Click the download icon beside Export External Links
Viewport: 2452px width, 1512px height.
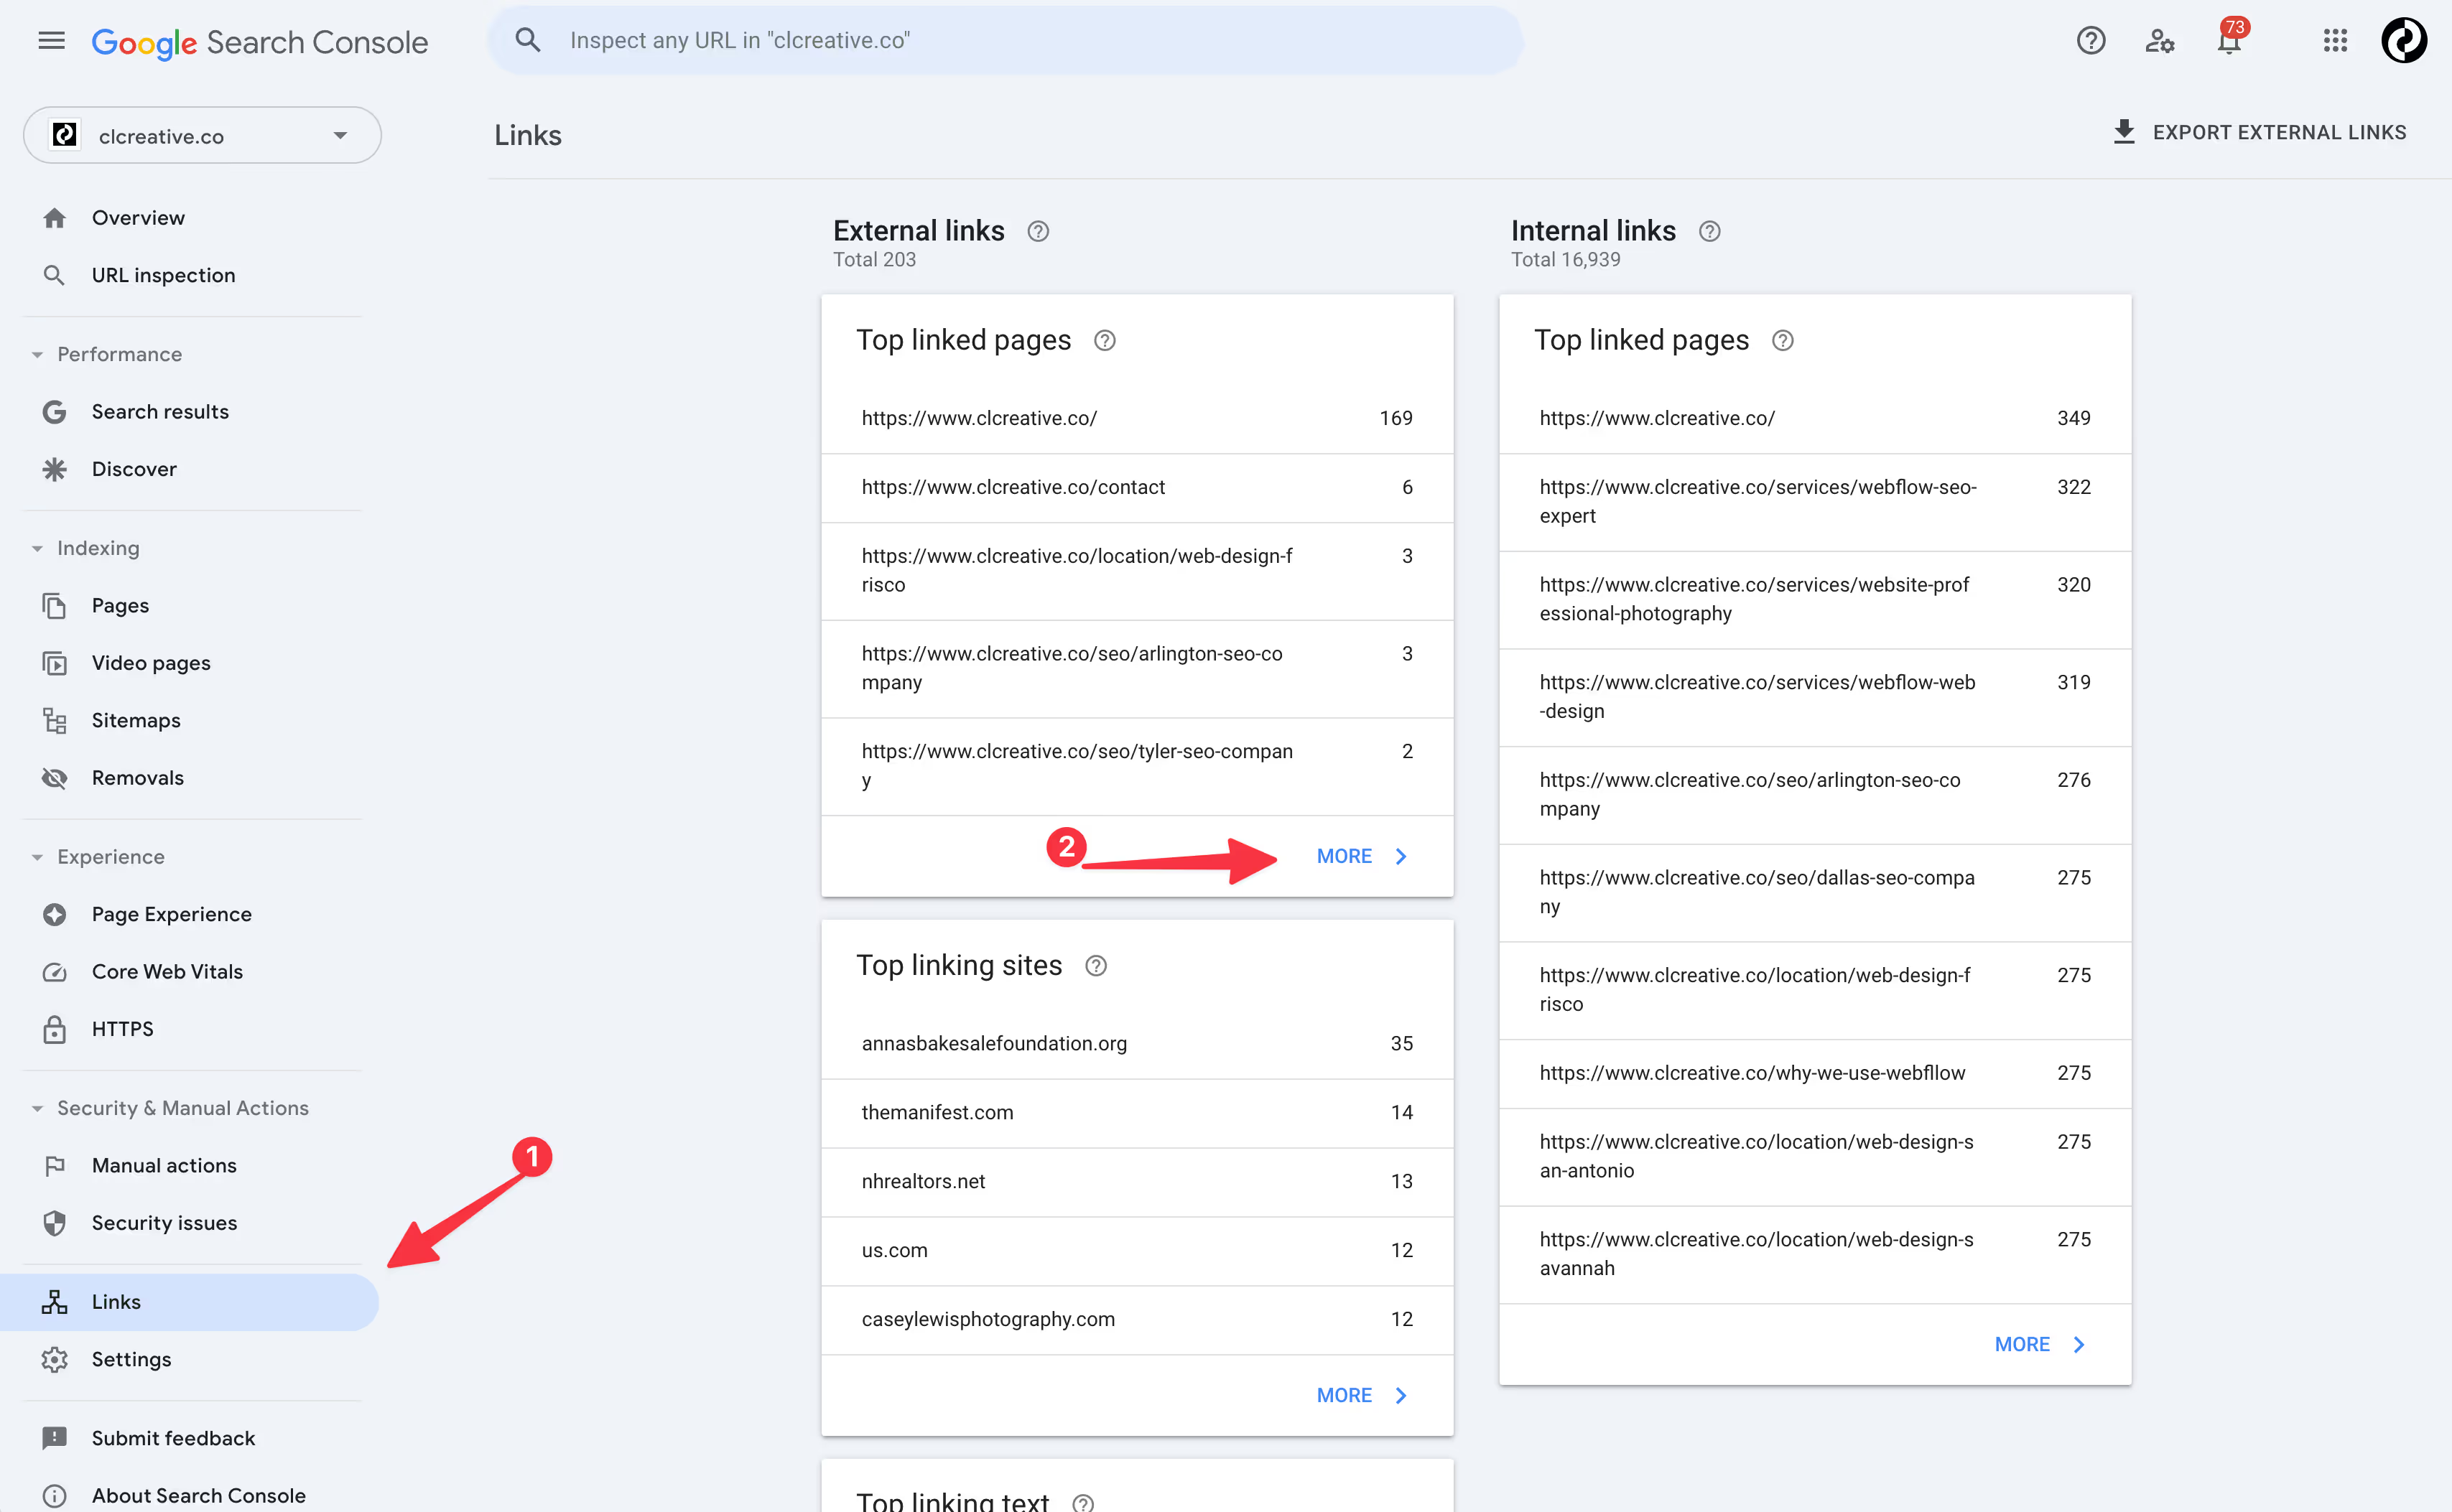point(2123,132)
